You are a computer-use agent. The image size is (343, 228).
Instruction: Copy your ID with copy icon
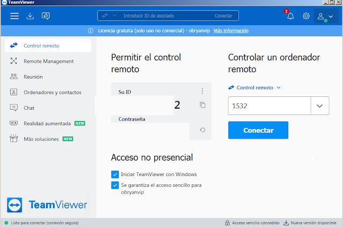pyautogui.click(x=203, y=105)
